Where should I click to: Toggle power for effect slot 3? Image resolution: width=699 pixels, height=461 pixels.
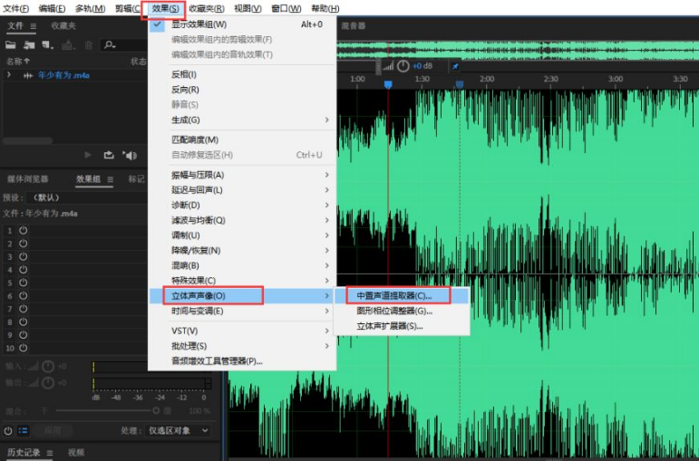pyautogui.click(x=24, y=256)
